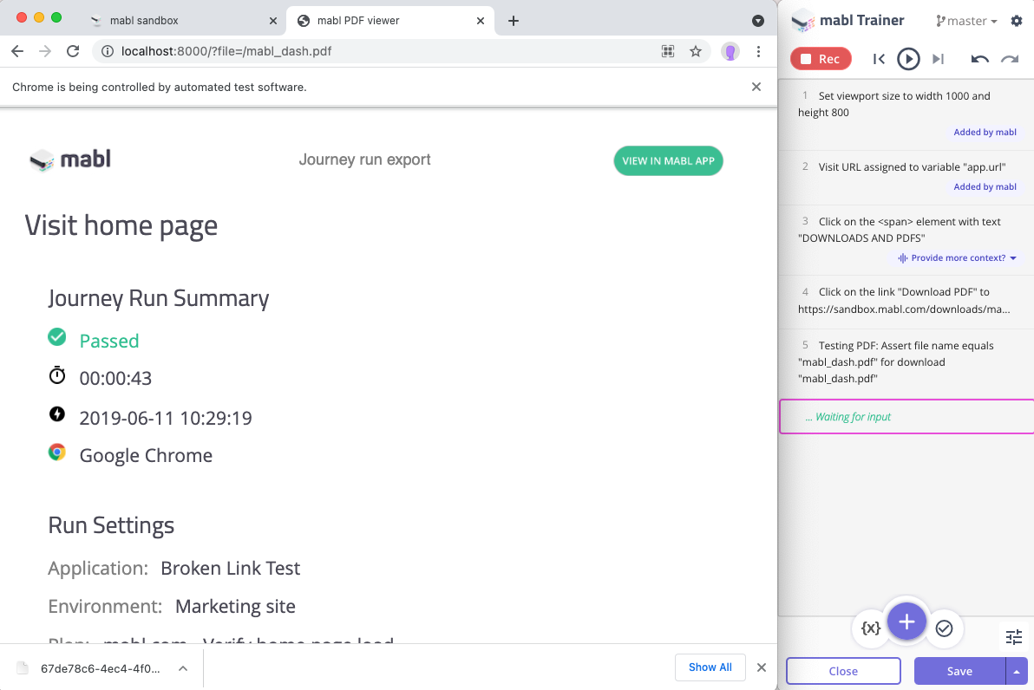The image size is (1034, 690).
Task: Select step 2 Visit URL assigned to variable
Action: [906, 178]
